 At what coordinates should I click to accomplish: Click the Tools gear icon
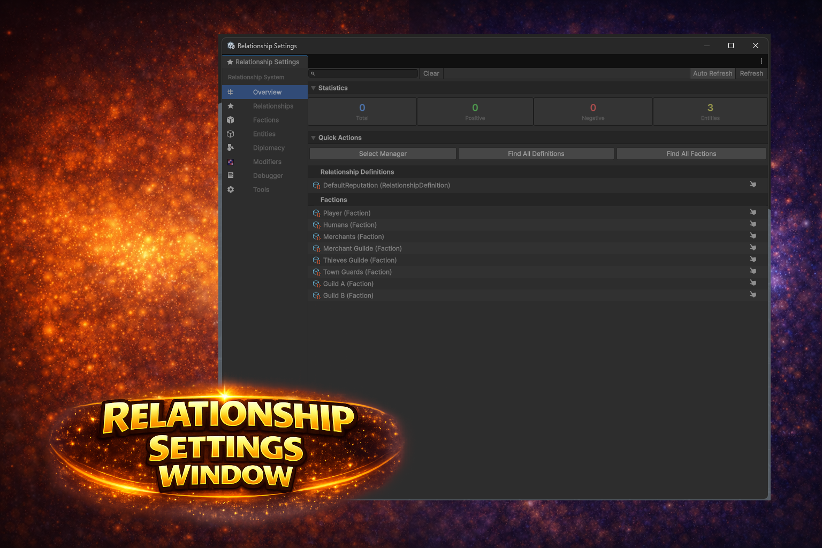point(231,189)
